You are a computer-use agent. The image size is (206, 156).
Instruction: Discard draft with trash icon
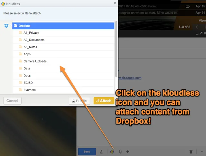point(191,152)
